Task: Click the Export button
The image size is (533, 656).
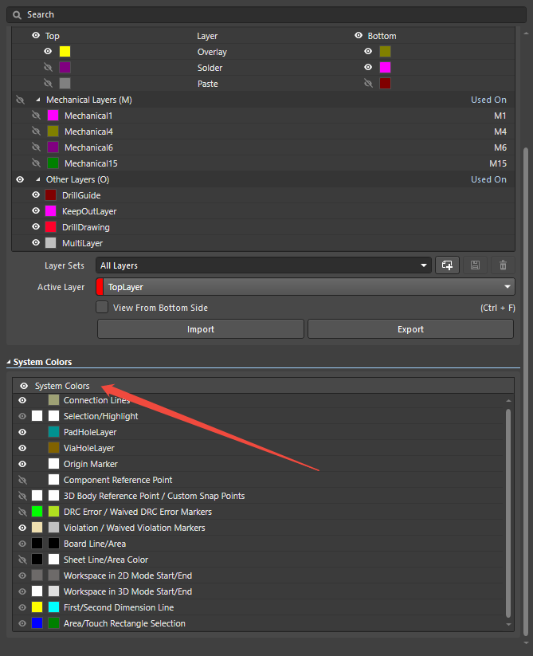Action: (410, 329)
